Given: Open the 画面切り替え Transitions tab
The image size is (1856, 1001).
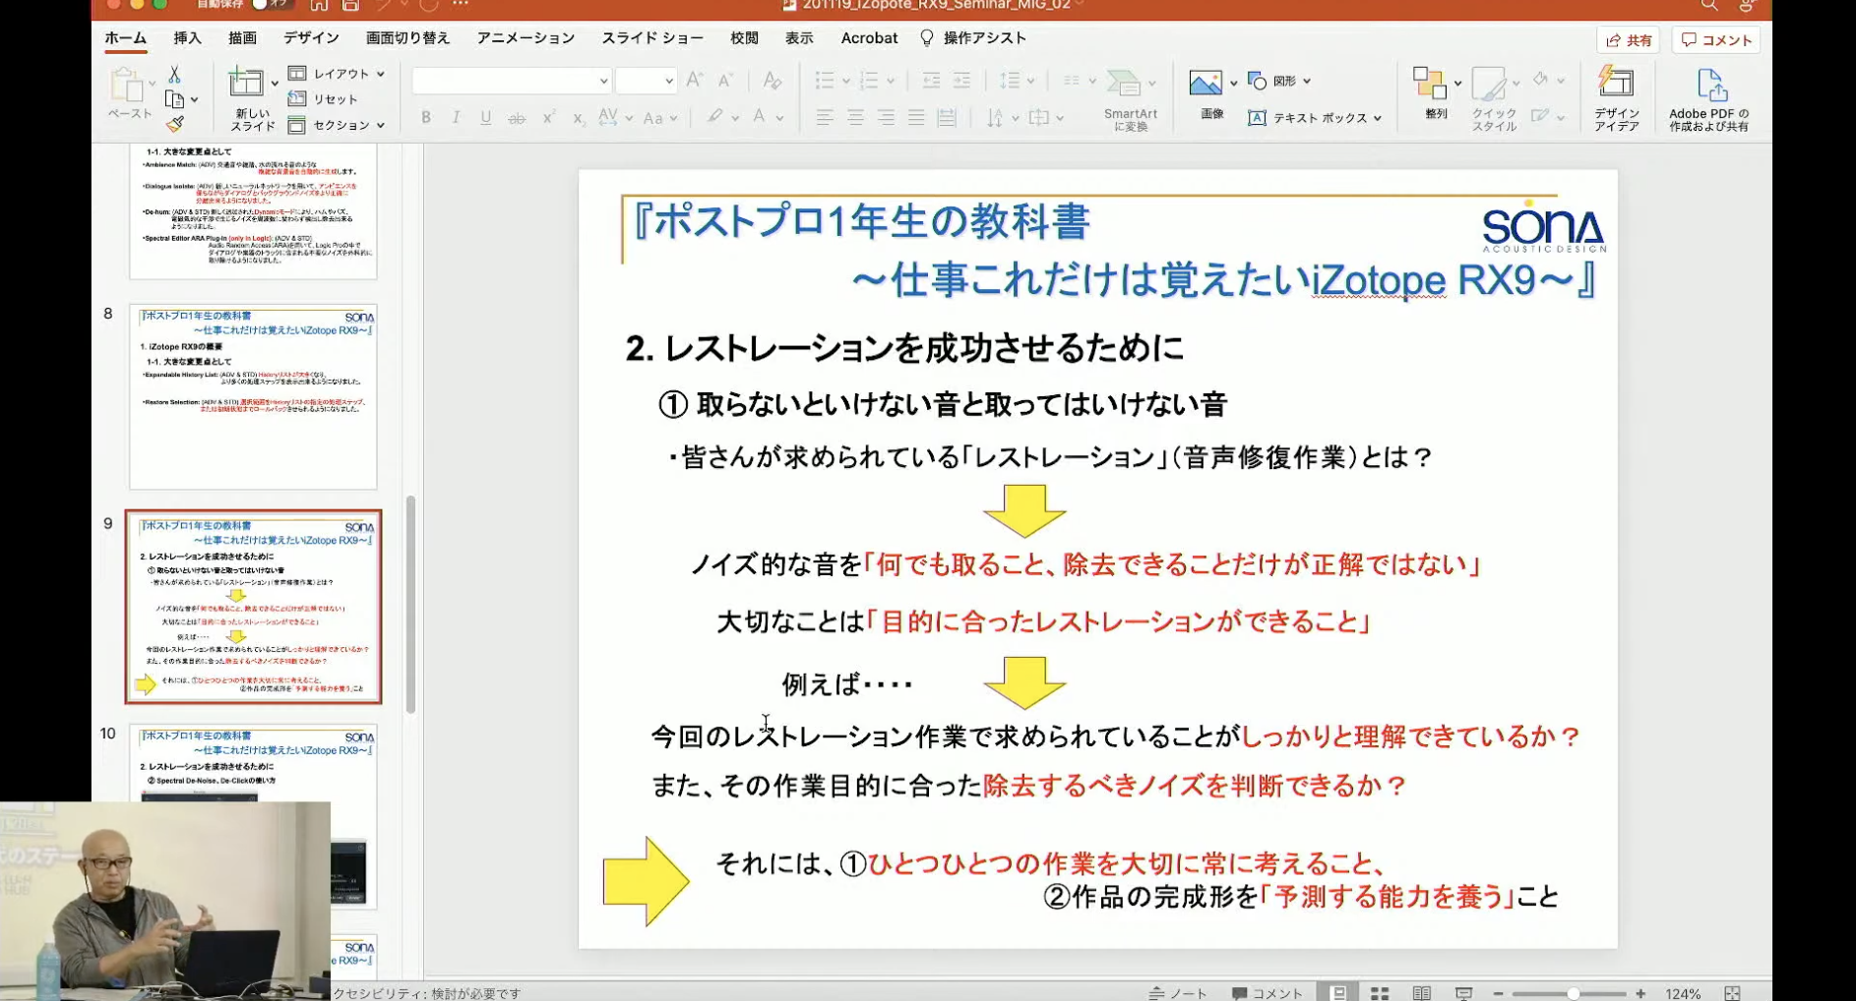Looking at the screenshot, I should (x=407, y=37).
